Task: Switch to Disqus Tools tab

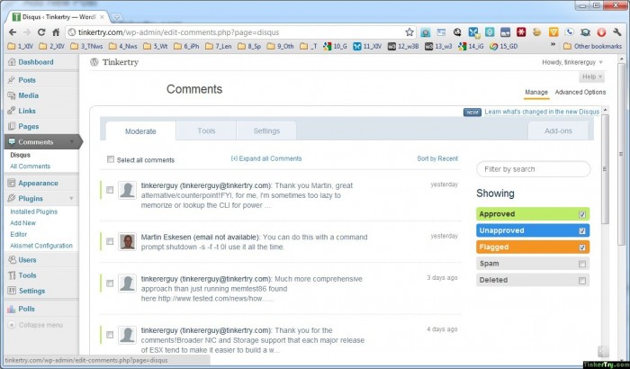Action: tap(206, 130)
